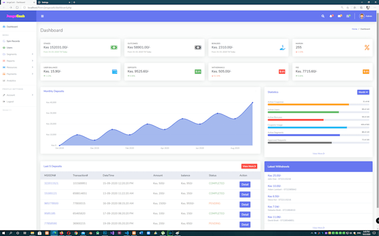Click the browser address bar URL field

[x=181, y=7]
